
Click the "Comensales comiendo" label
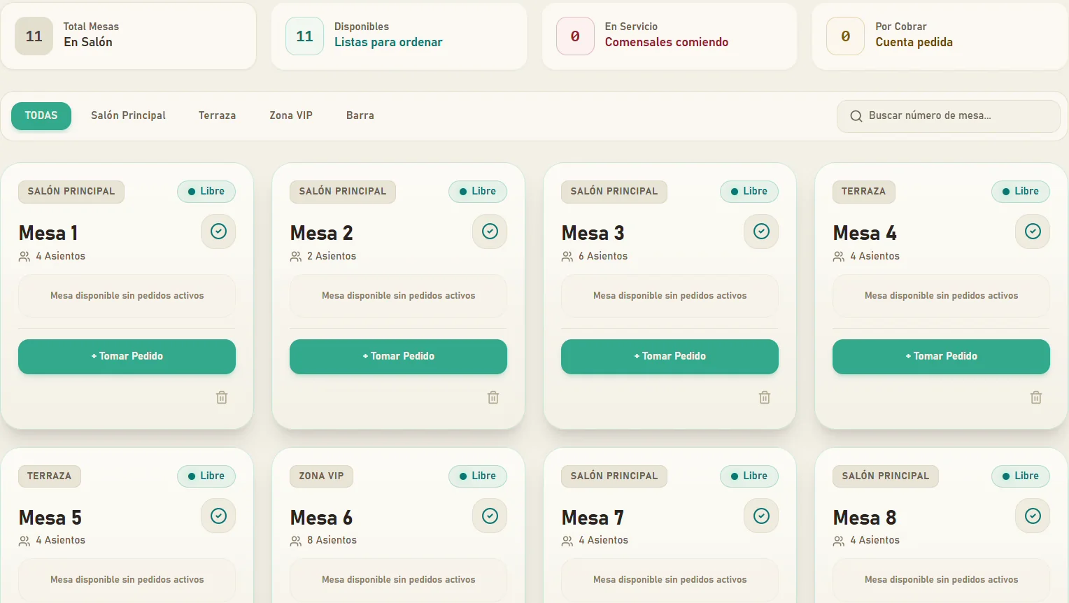coord(667,42)
